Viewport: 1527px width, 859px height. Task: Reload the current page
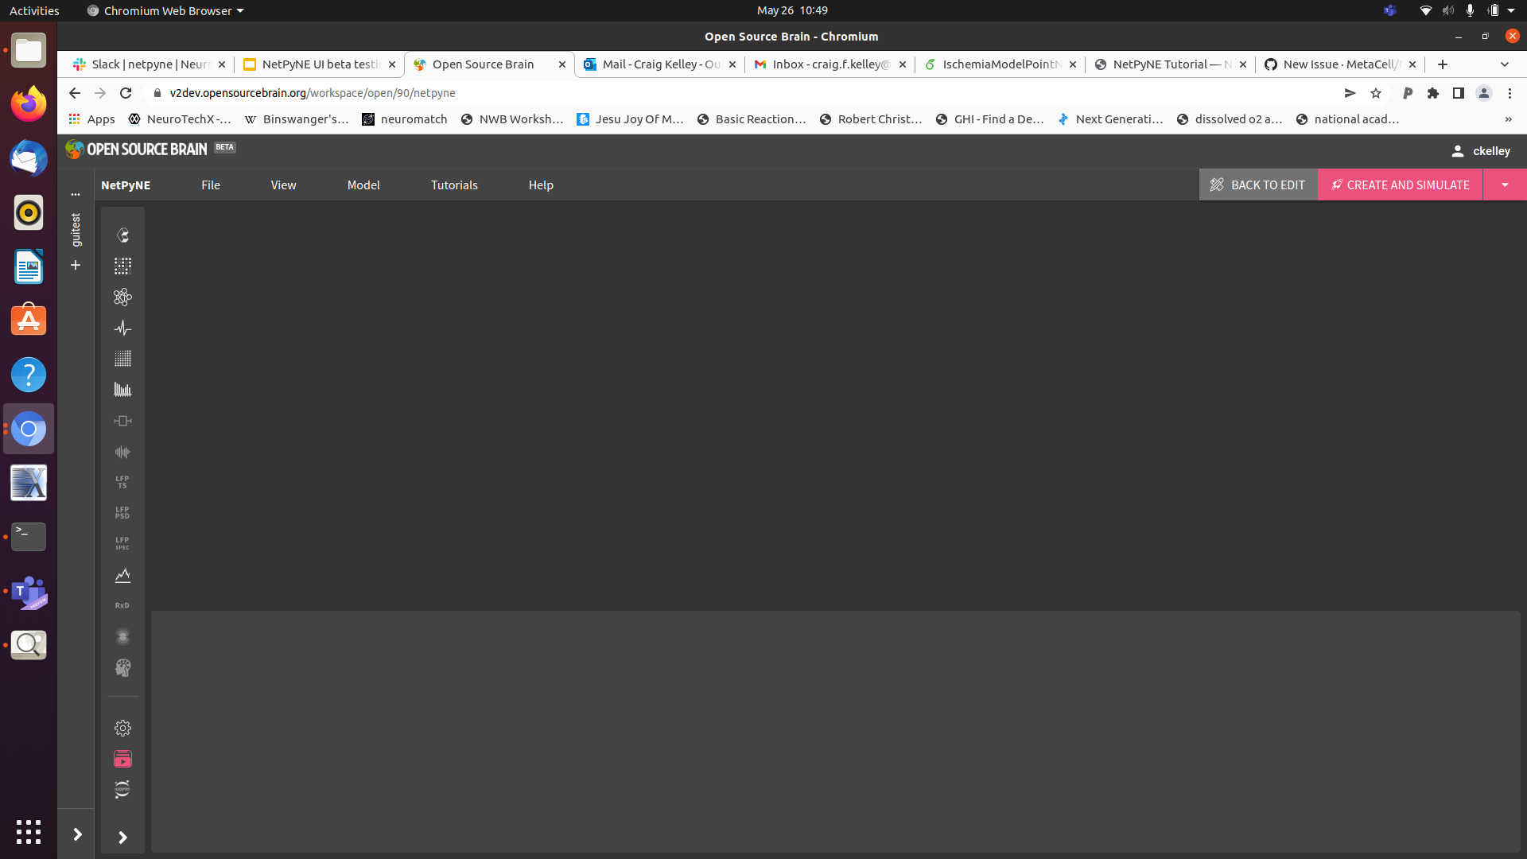pyautogui.click(x=126, y=93)
